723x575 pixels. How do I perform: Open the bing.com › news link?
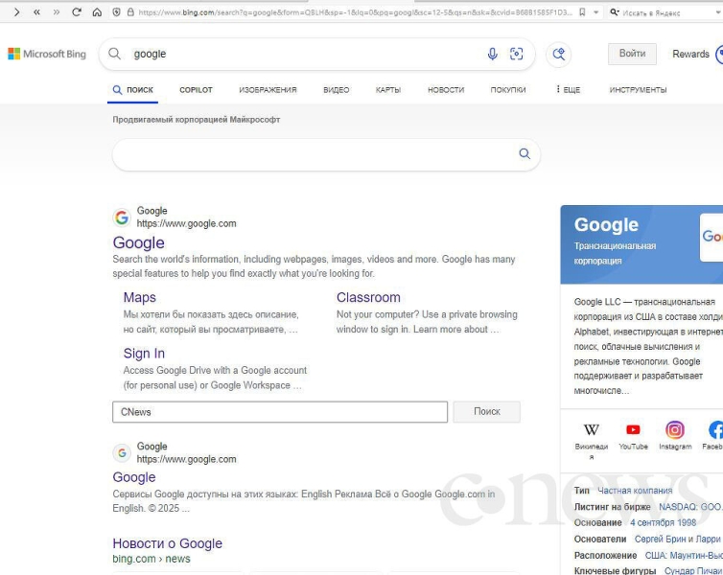point(152,559)
